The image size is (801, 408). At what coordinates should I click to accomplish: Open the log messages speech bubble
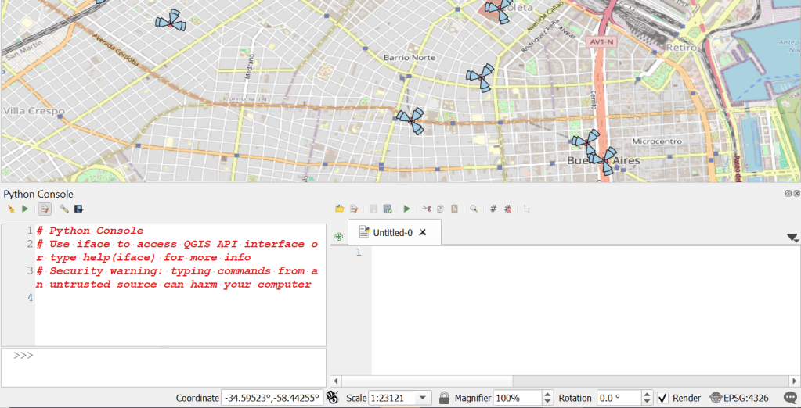pos(789,398)
